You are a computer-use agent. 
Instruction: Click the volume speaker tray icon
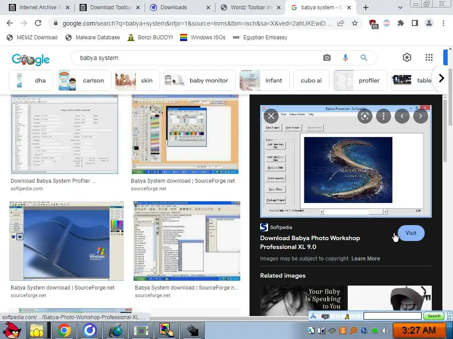385,331
